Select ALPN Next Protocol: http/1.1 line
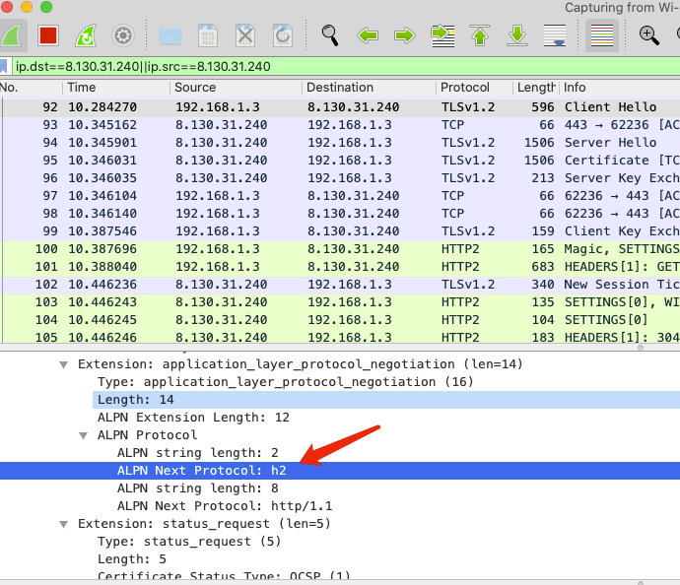 tap(225, 506)
